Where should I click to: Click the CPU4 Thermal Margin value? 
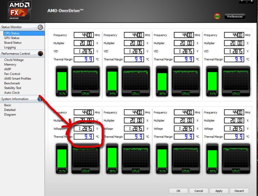pyautogui.click(x=84, y=137)
